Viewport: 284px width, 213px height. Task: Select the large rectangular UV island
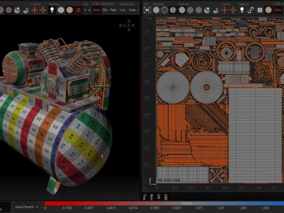(x=256, y=135)
